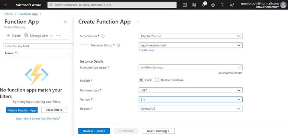288x136 pixels.
Task: Open the Region dropdown
Action: [x=191, y=109]
